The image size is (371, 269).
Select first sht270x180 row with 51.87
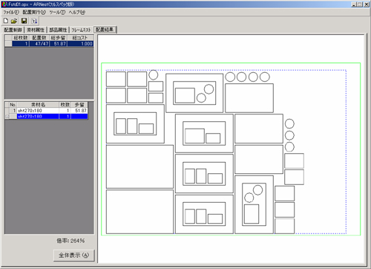[47, 111]
